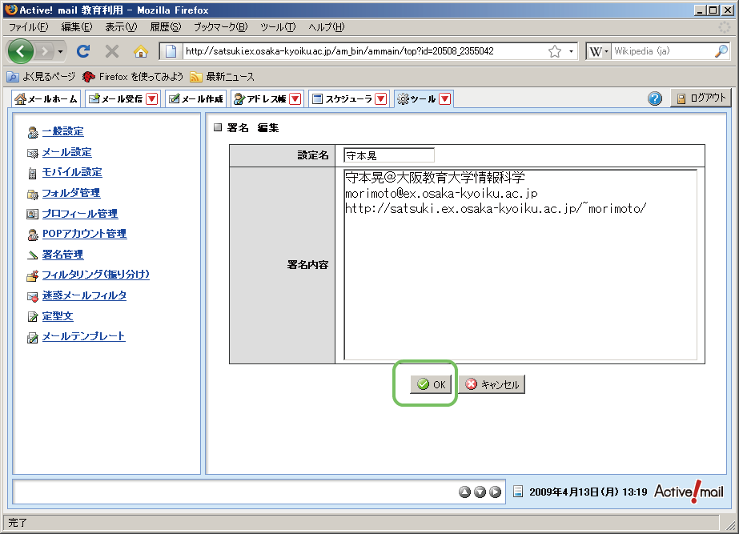739x534 pixels.
Task: Log out using the ログアウト button
Action: click(701, 98)
